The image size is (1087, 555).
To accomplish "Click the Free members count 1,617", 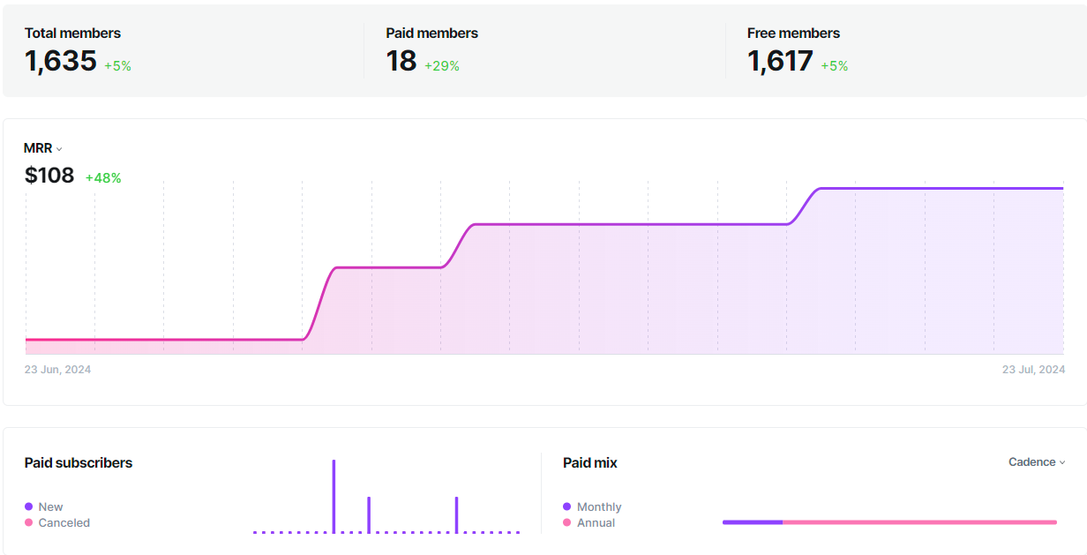I will [780, 61].
